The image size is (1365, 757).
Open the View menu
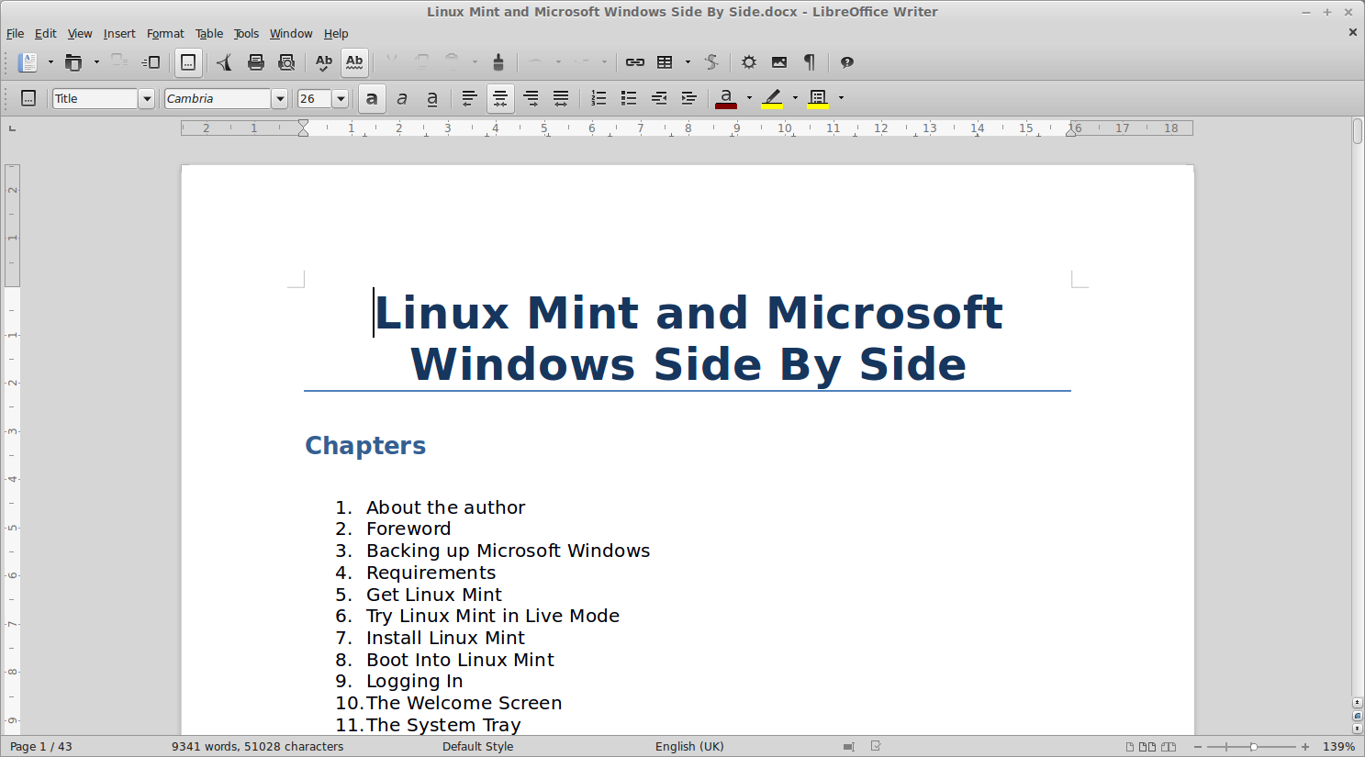(x=80, y=34)
